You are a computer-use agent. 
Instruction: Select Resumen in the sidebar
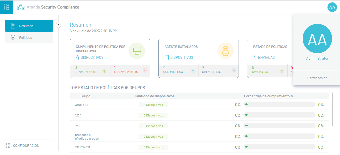coord(29,26)
